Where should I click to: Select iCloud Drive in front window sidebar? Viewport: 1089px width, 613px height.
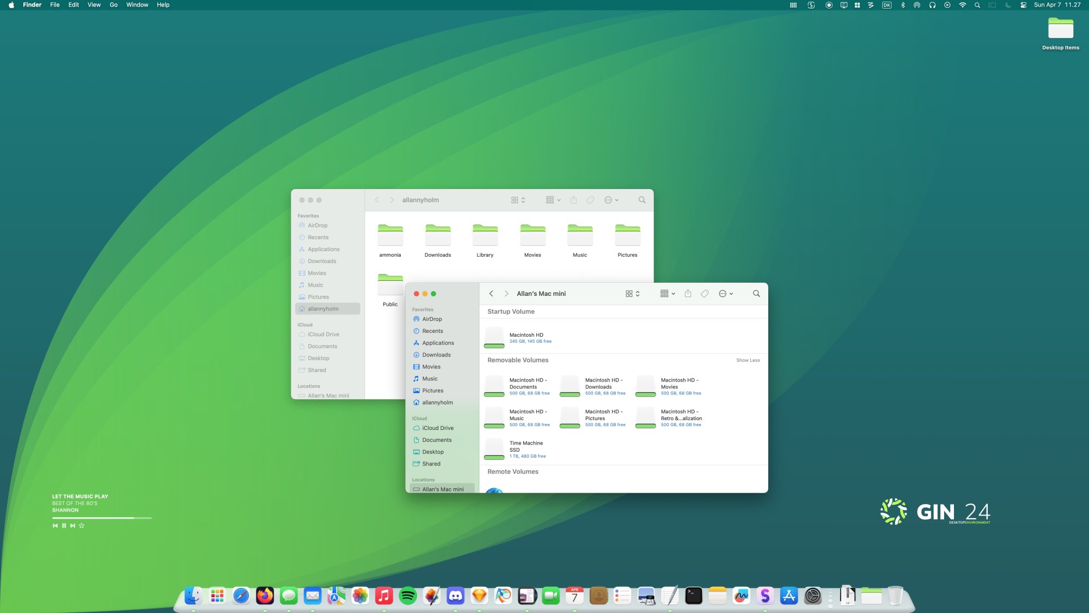(442, 428)
